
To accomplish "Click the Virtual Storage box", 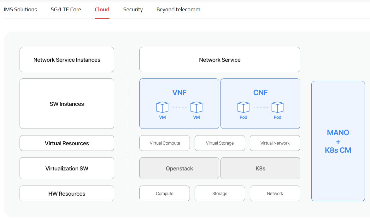I will point(220,143).
